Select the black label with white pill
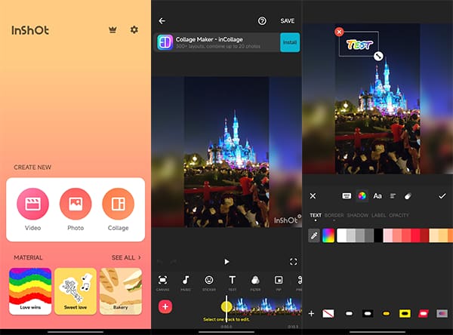 click(x=368, y=314)
